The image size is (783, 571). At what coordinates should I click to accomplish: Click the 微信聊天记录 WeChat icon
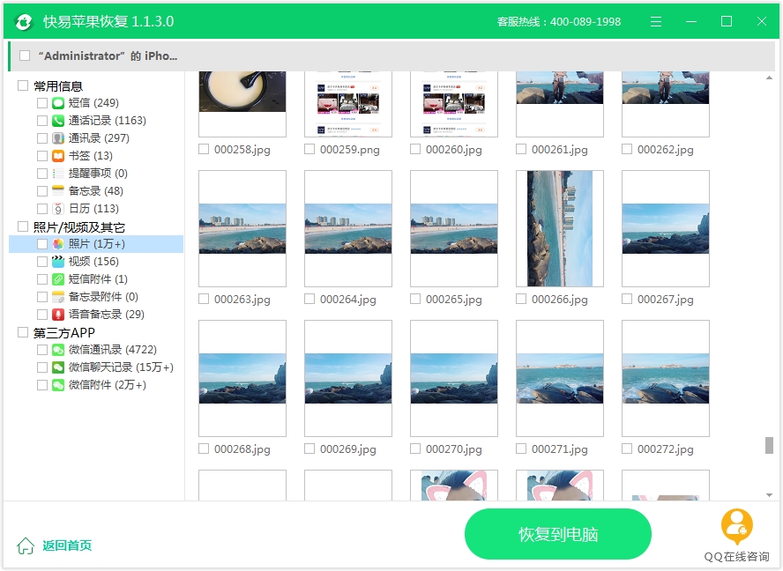click(x=58, y=367)
